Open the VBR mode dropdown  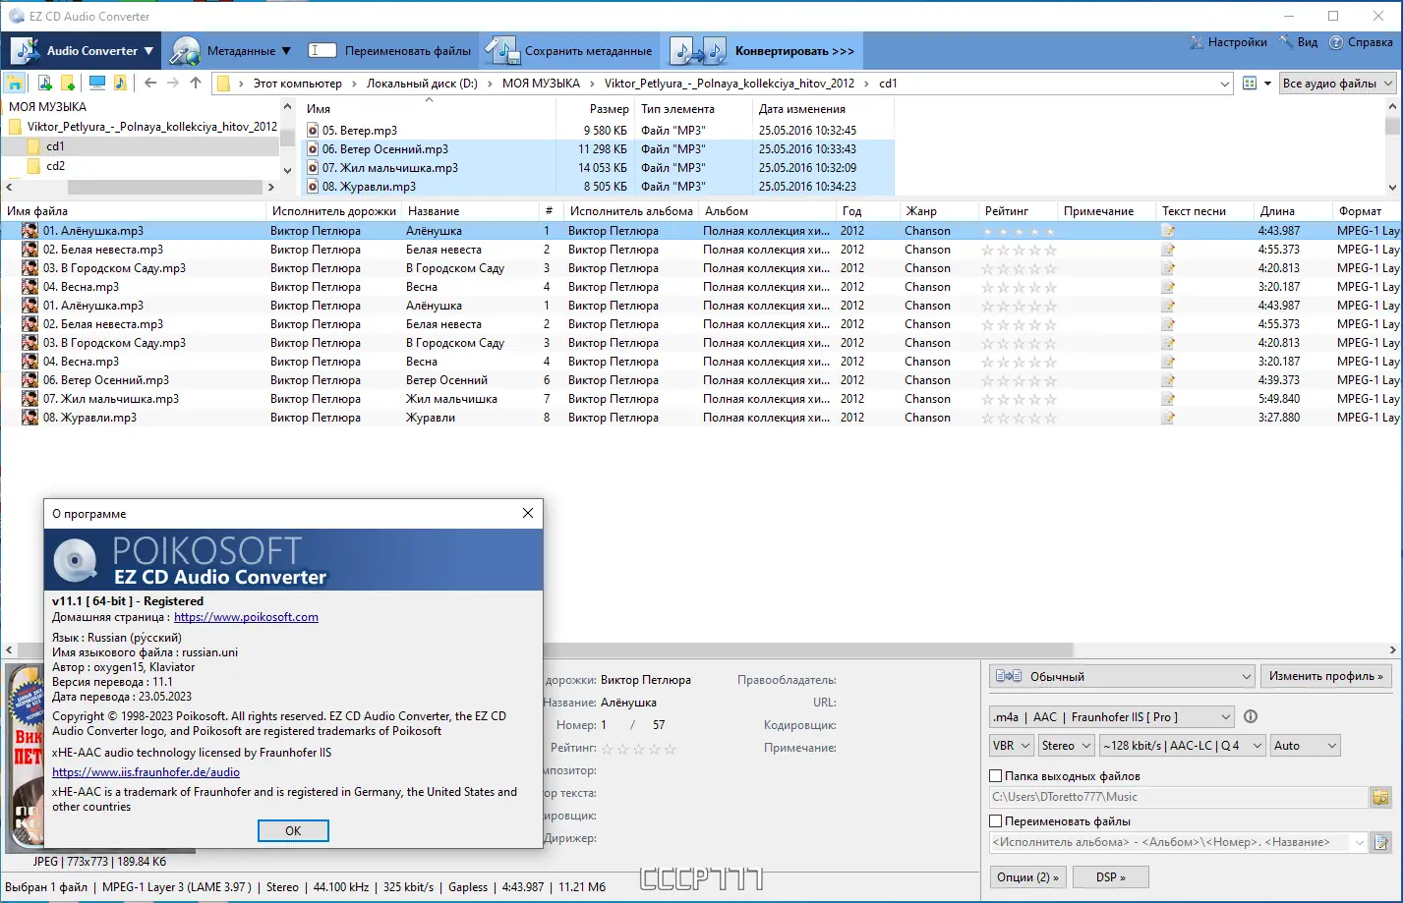pos(1011,746)
